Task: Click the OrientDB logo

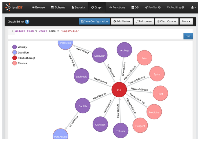Action: pyautogui.click(x=13, y=7)
